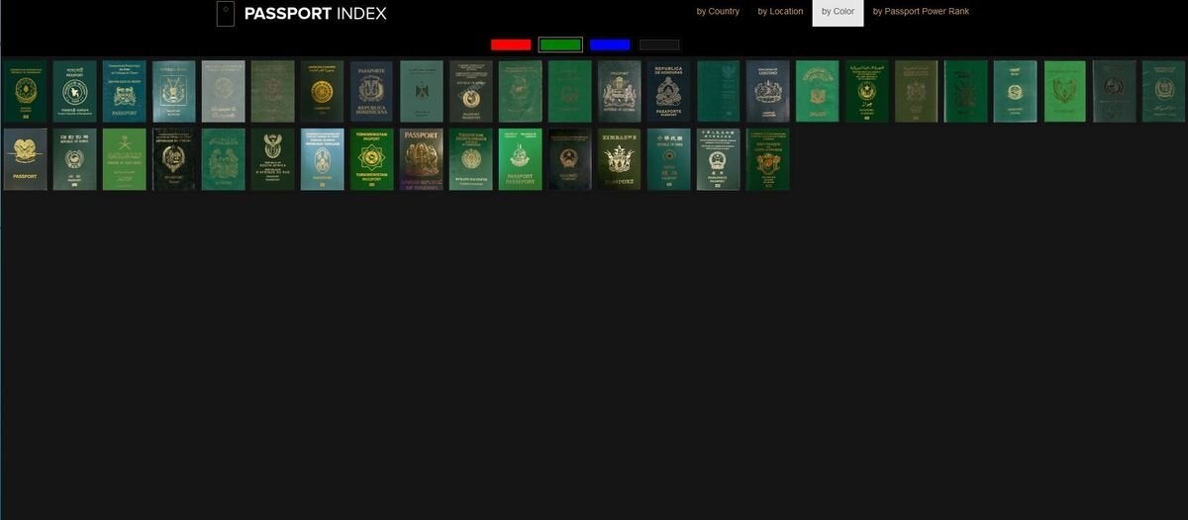Pick the blue color swatch

coord(610,44)
